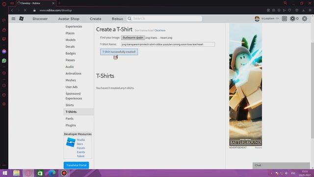
Task: Go back using the browser back arrow
Action: [x=12, y=10]
